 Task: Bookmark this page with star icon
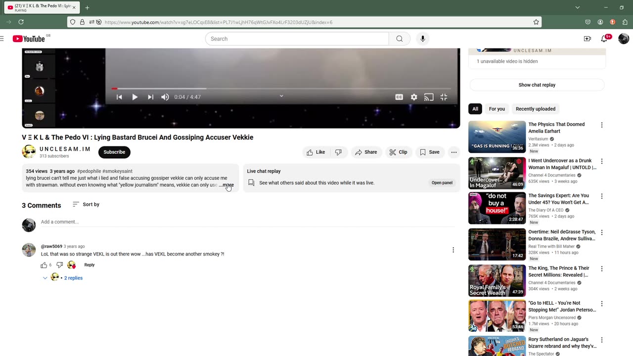(x=536, y=22)
